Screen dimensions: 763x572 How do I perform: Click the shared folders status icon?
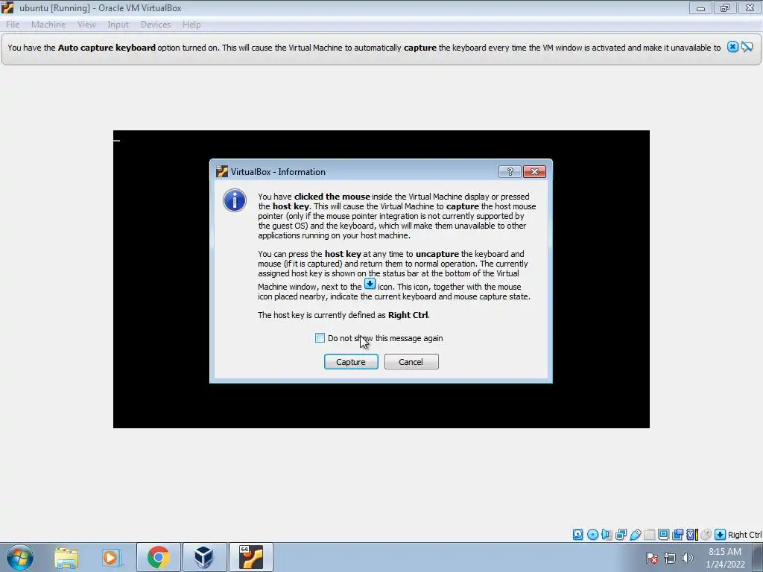pyautogui.click(x=649, y=535)
